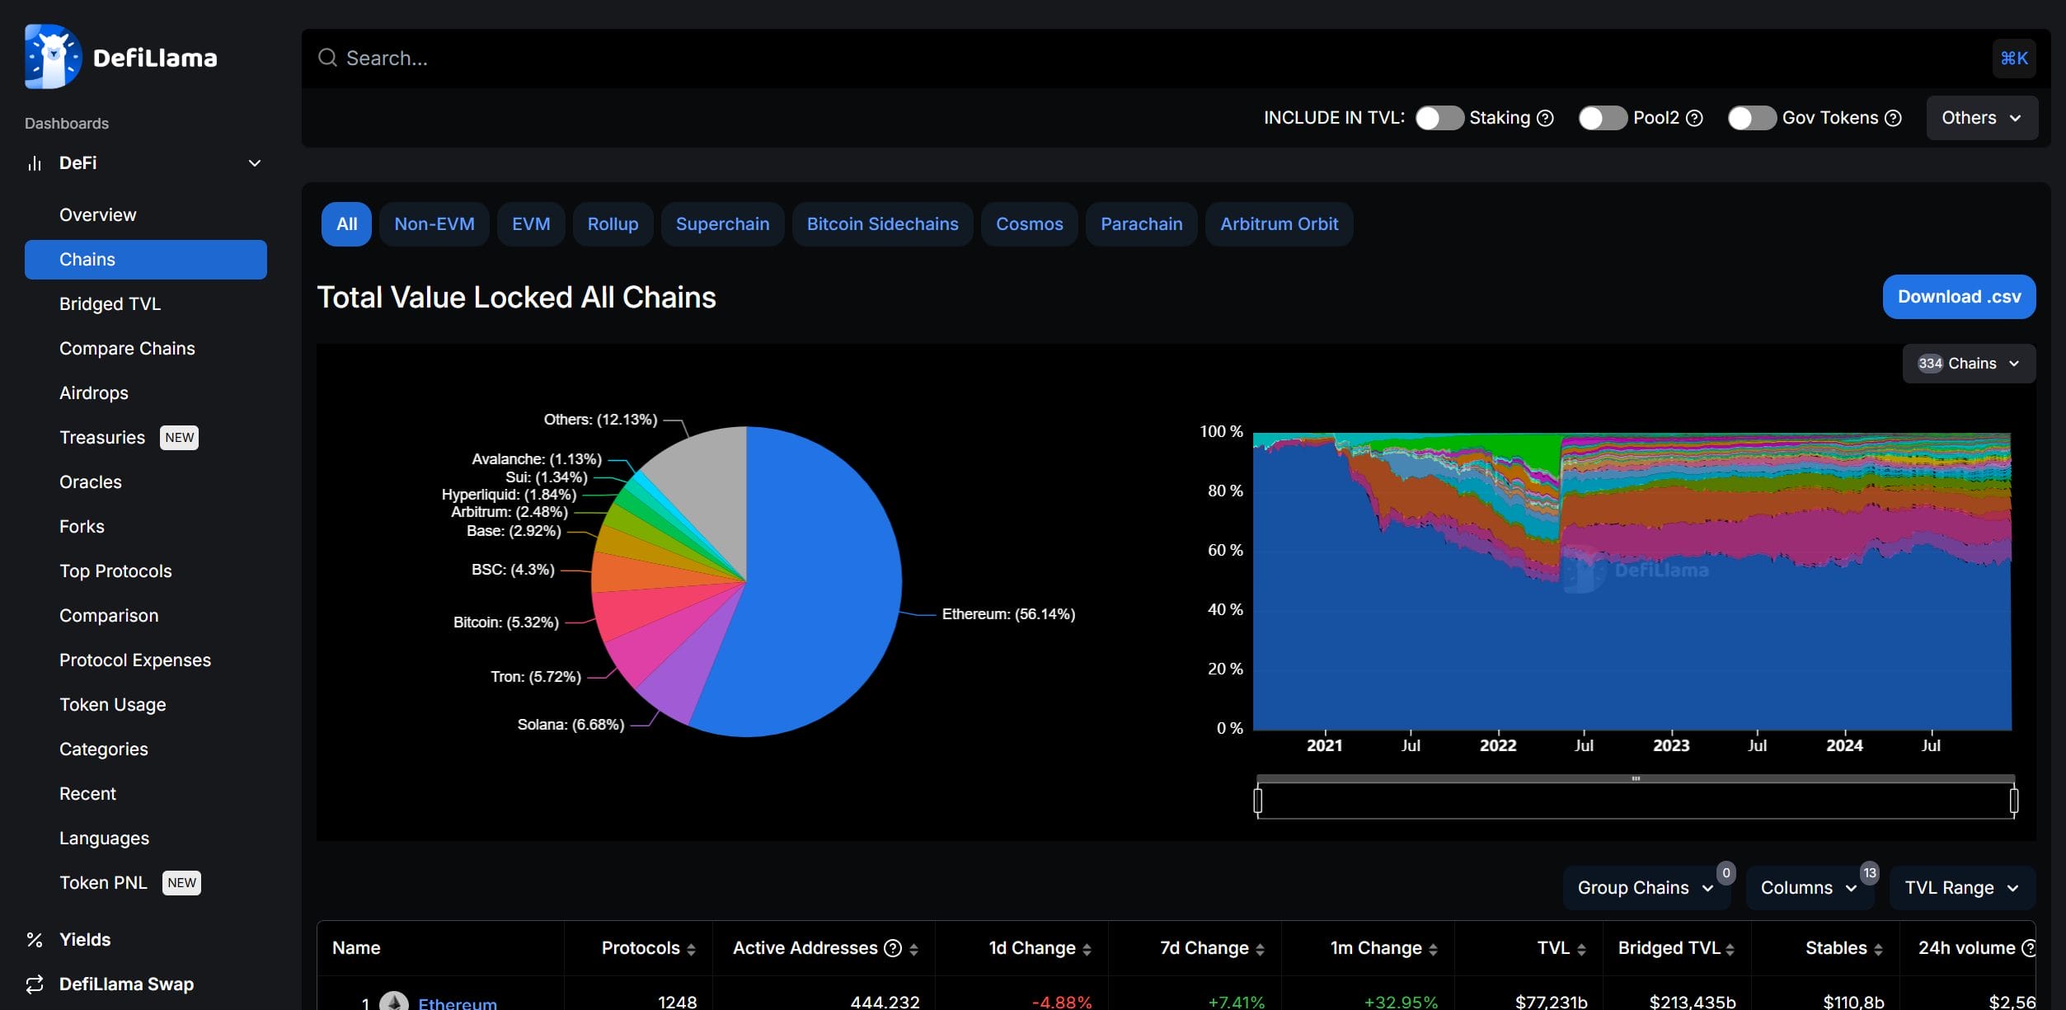Viewport: 2066px width, 1010px height.
Task: Open the Protocol Expenses page
Action: point(135,660)
